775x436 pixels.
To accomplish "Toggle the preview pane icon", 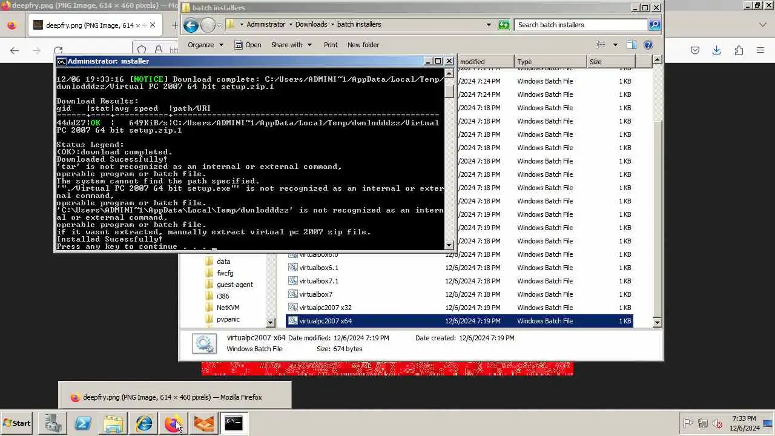I will (x=632, y=45).
